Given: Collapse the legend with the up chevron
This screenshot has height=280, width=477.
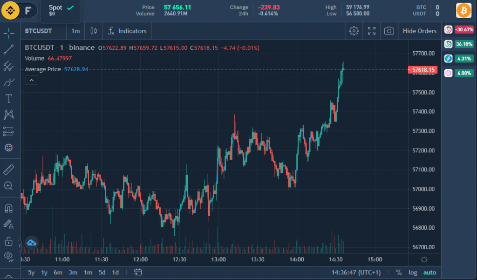Looking at the screenshot, I should (x=31, y=80).
